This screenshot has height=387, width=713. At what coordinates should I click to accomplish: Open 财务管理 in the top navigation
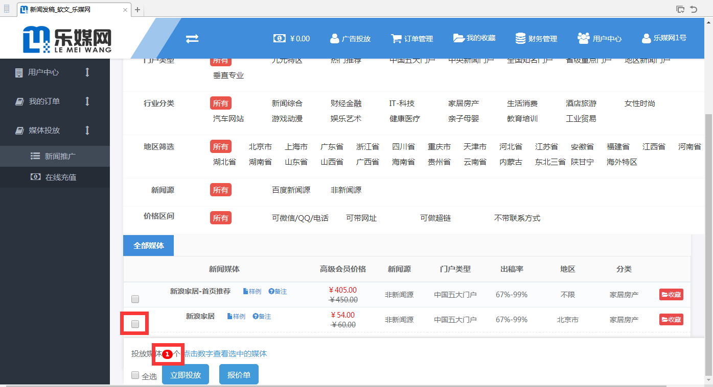[x=536, y=38]
